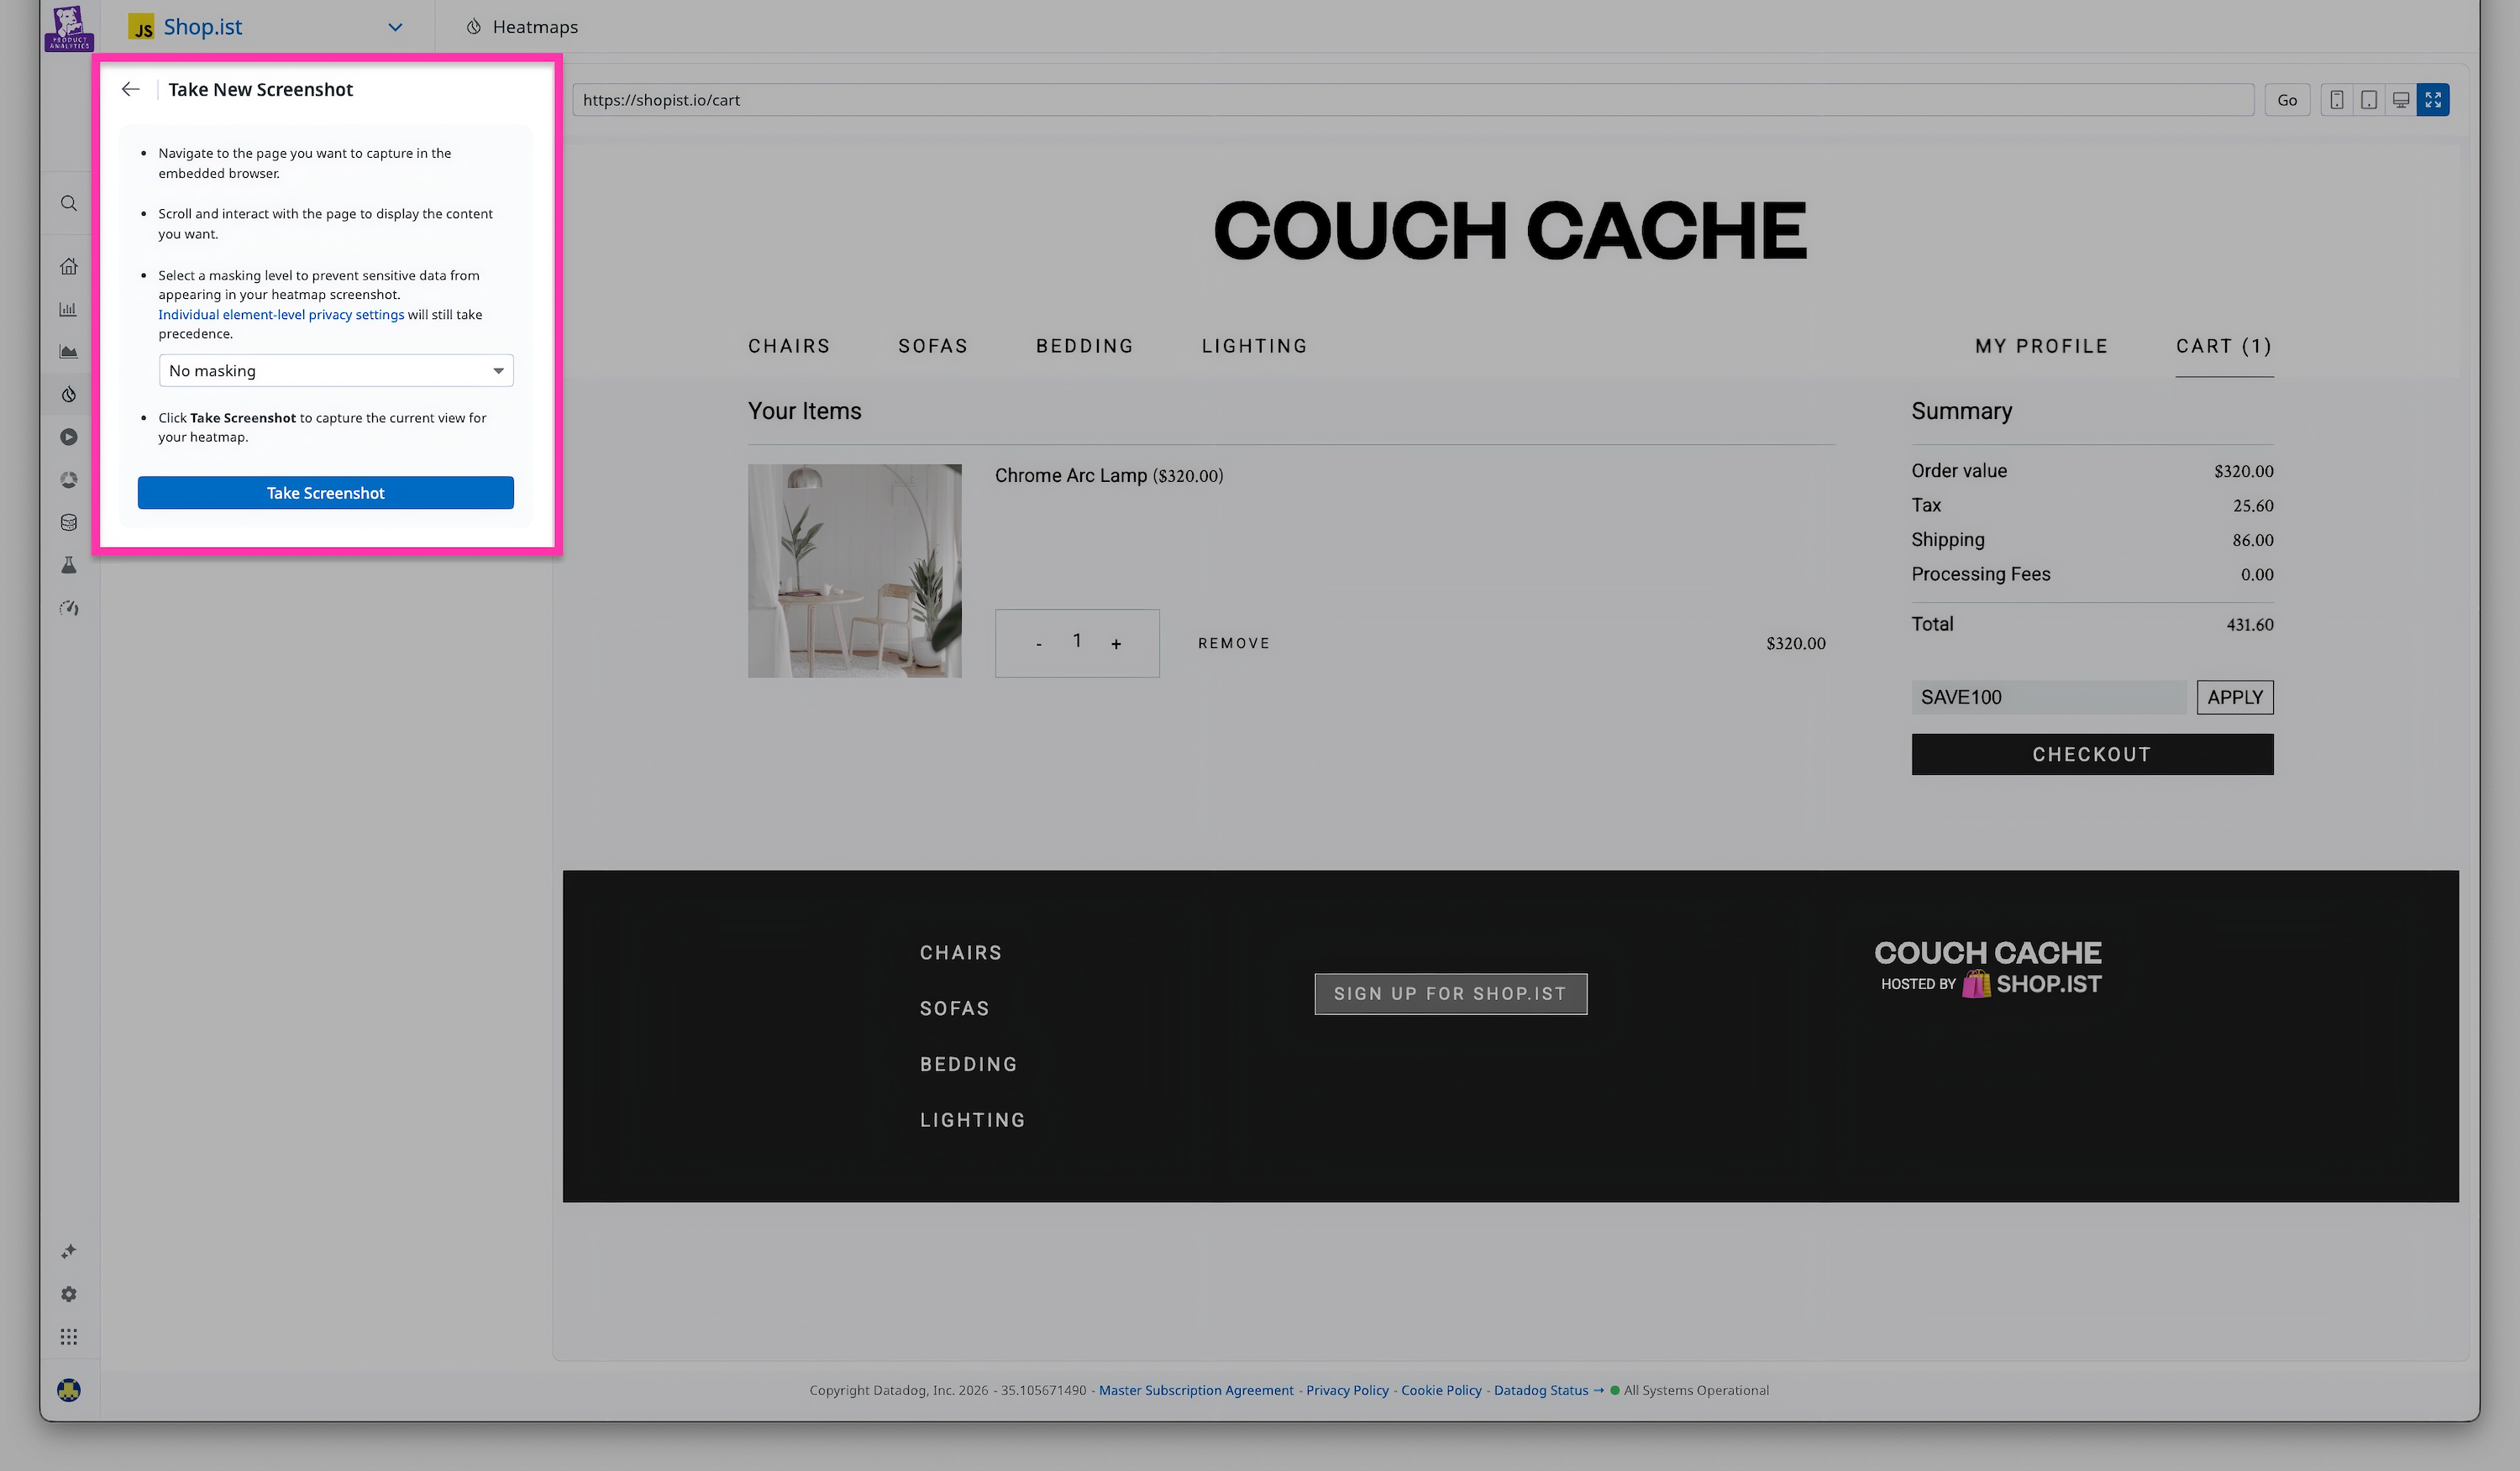Select the Search icon in the left sidebar
This screenshot has width=2520, height=1471.
68,203
